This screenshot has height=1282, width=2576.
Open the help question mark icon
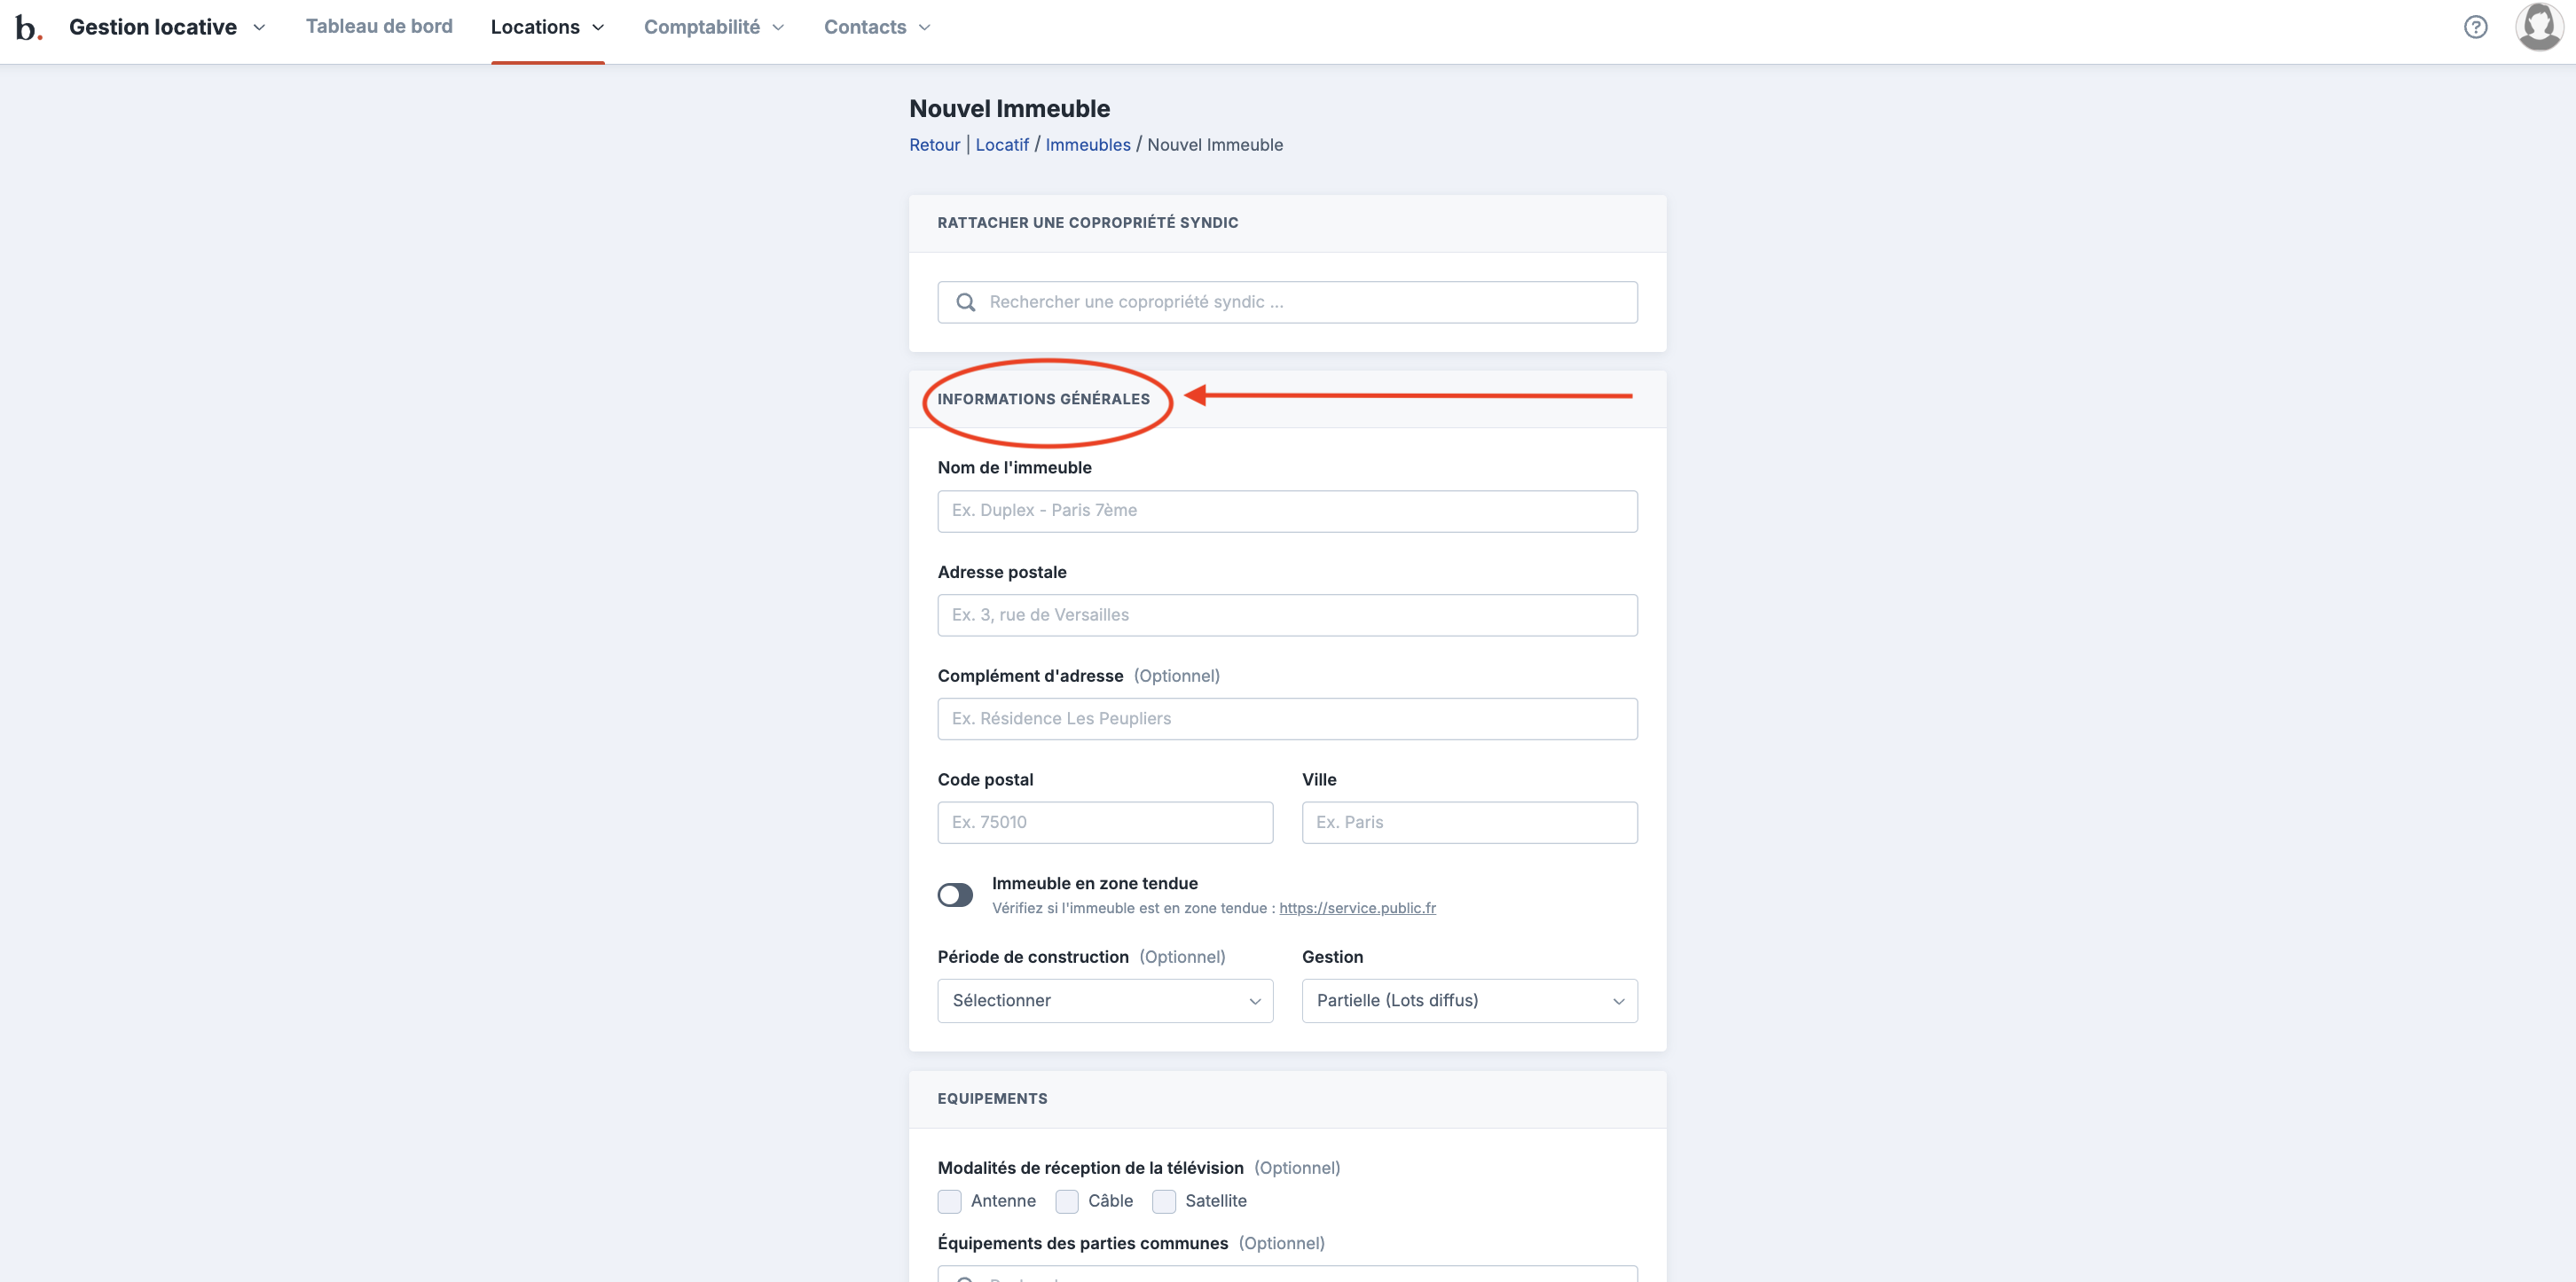tap(2475, 27)
